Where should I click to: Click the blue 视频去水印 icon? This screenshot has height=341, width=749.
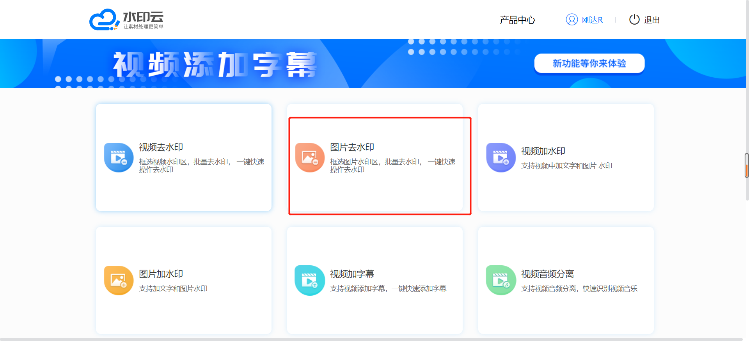(x=119, y=158)
